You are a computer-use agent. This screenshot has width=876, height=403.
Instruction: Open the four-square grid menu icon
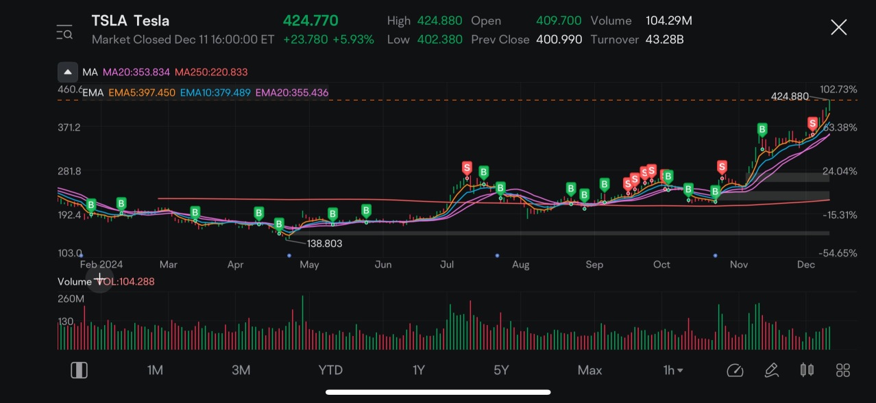[843, 370]
